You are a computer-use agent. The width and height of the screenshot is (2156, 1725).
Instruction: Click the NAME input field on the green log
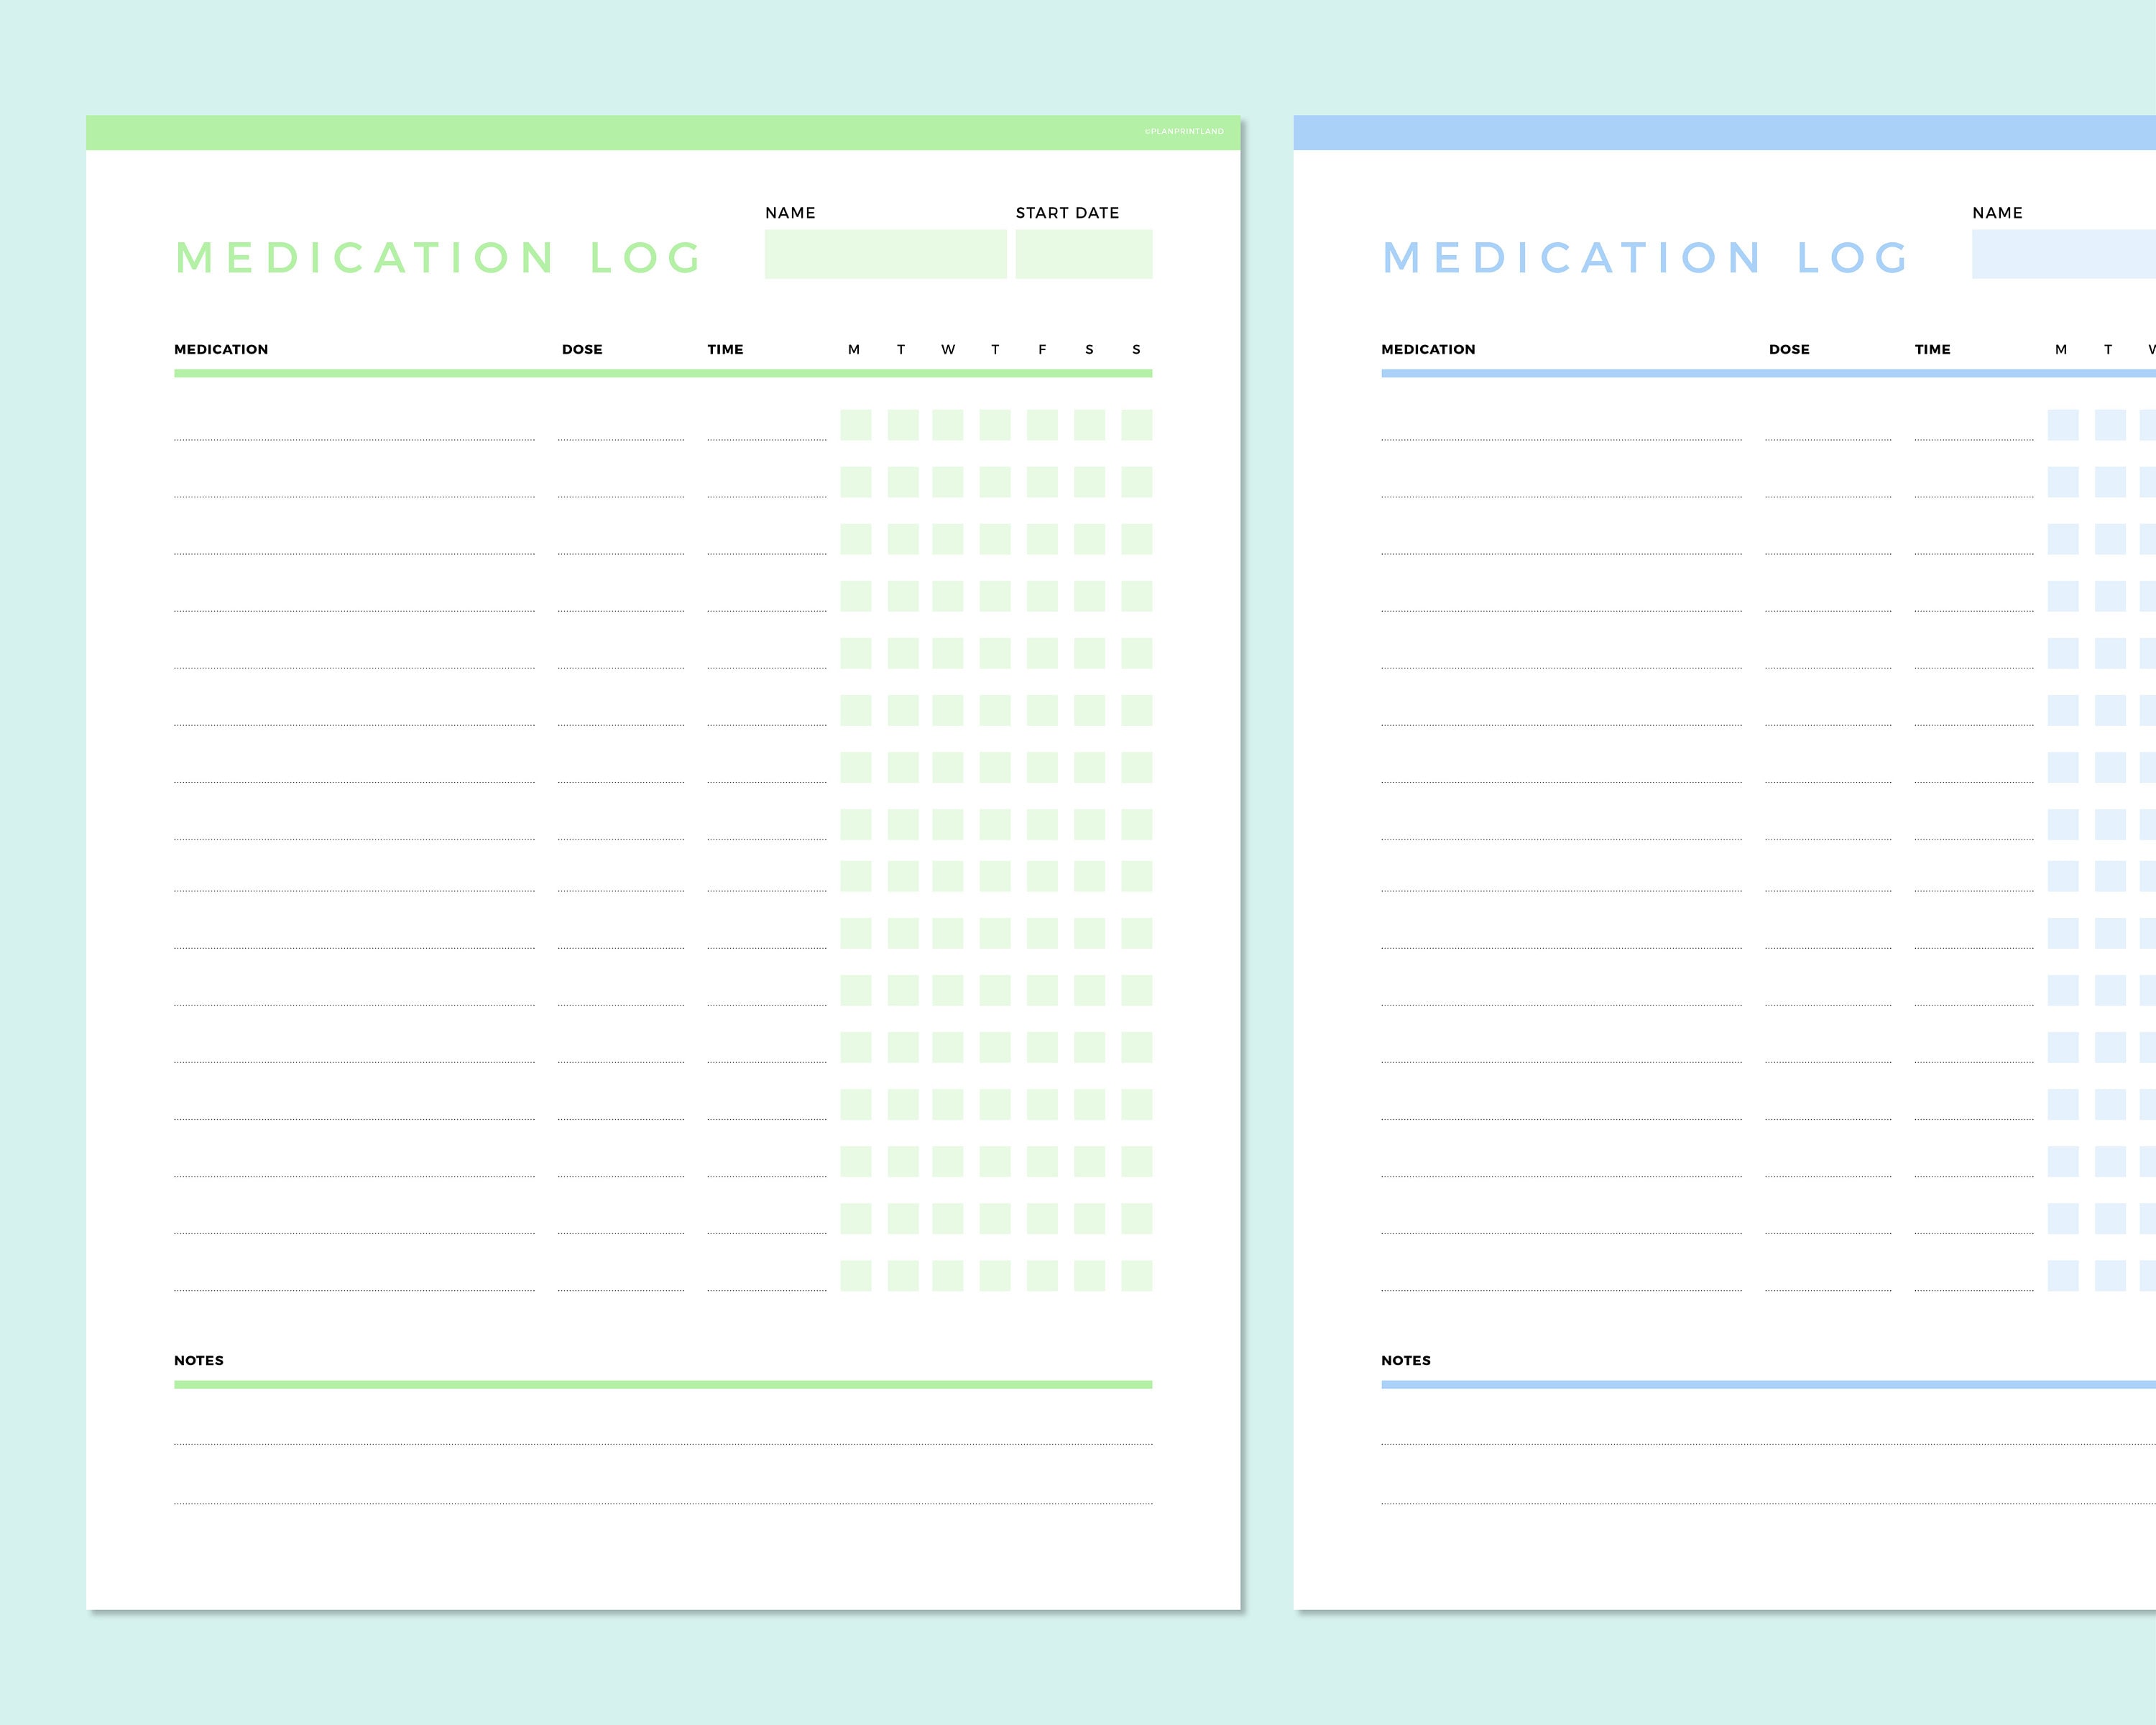885,255
